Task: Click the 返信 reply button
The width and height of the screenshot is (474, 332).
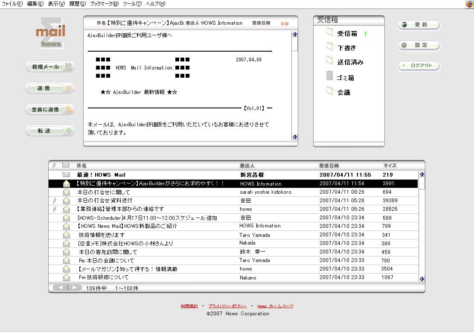Action: (x=49, y=88)
